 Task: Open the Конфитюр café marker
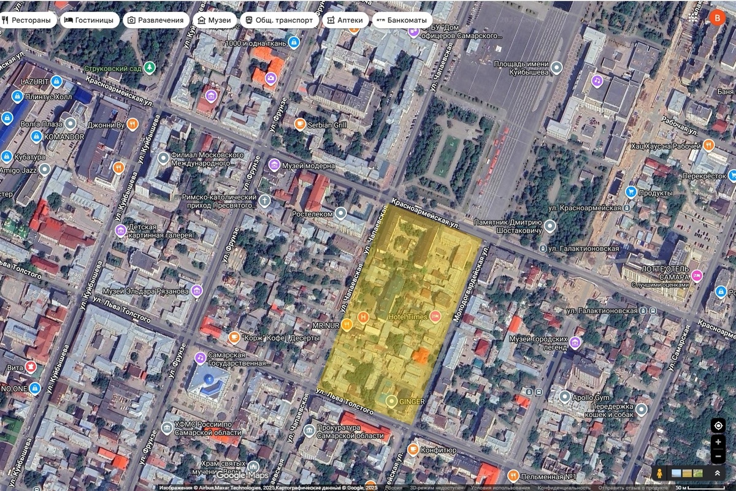pos(413,450)
